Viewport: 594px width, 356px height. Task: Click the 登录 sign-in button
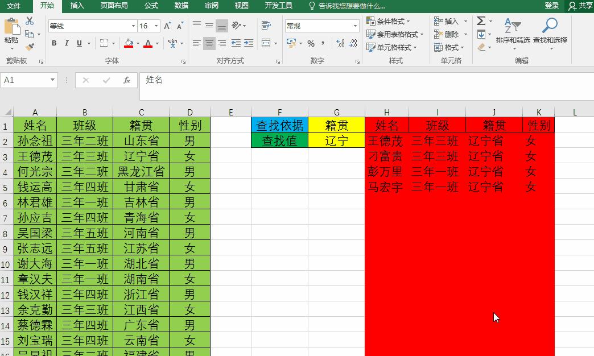(x=551, y=6)
